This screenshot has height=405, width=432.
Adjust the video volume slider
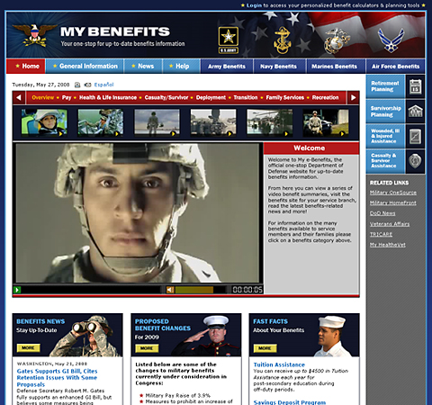[194, 290]
